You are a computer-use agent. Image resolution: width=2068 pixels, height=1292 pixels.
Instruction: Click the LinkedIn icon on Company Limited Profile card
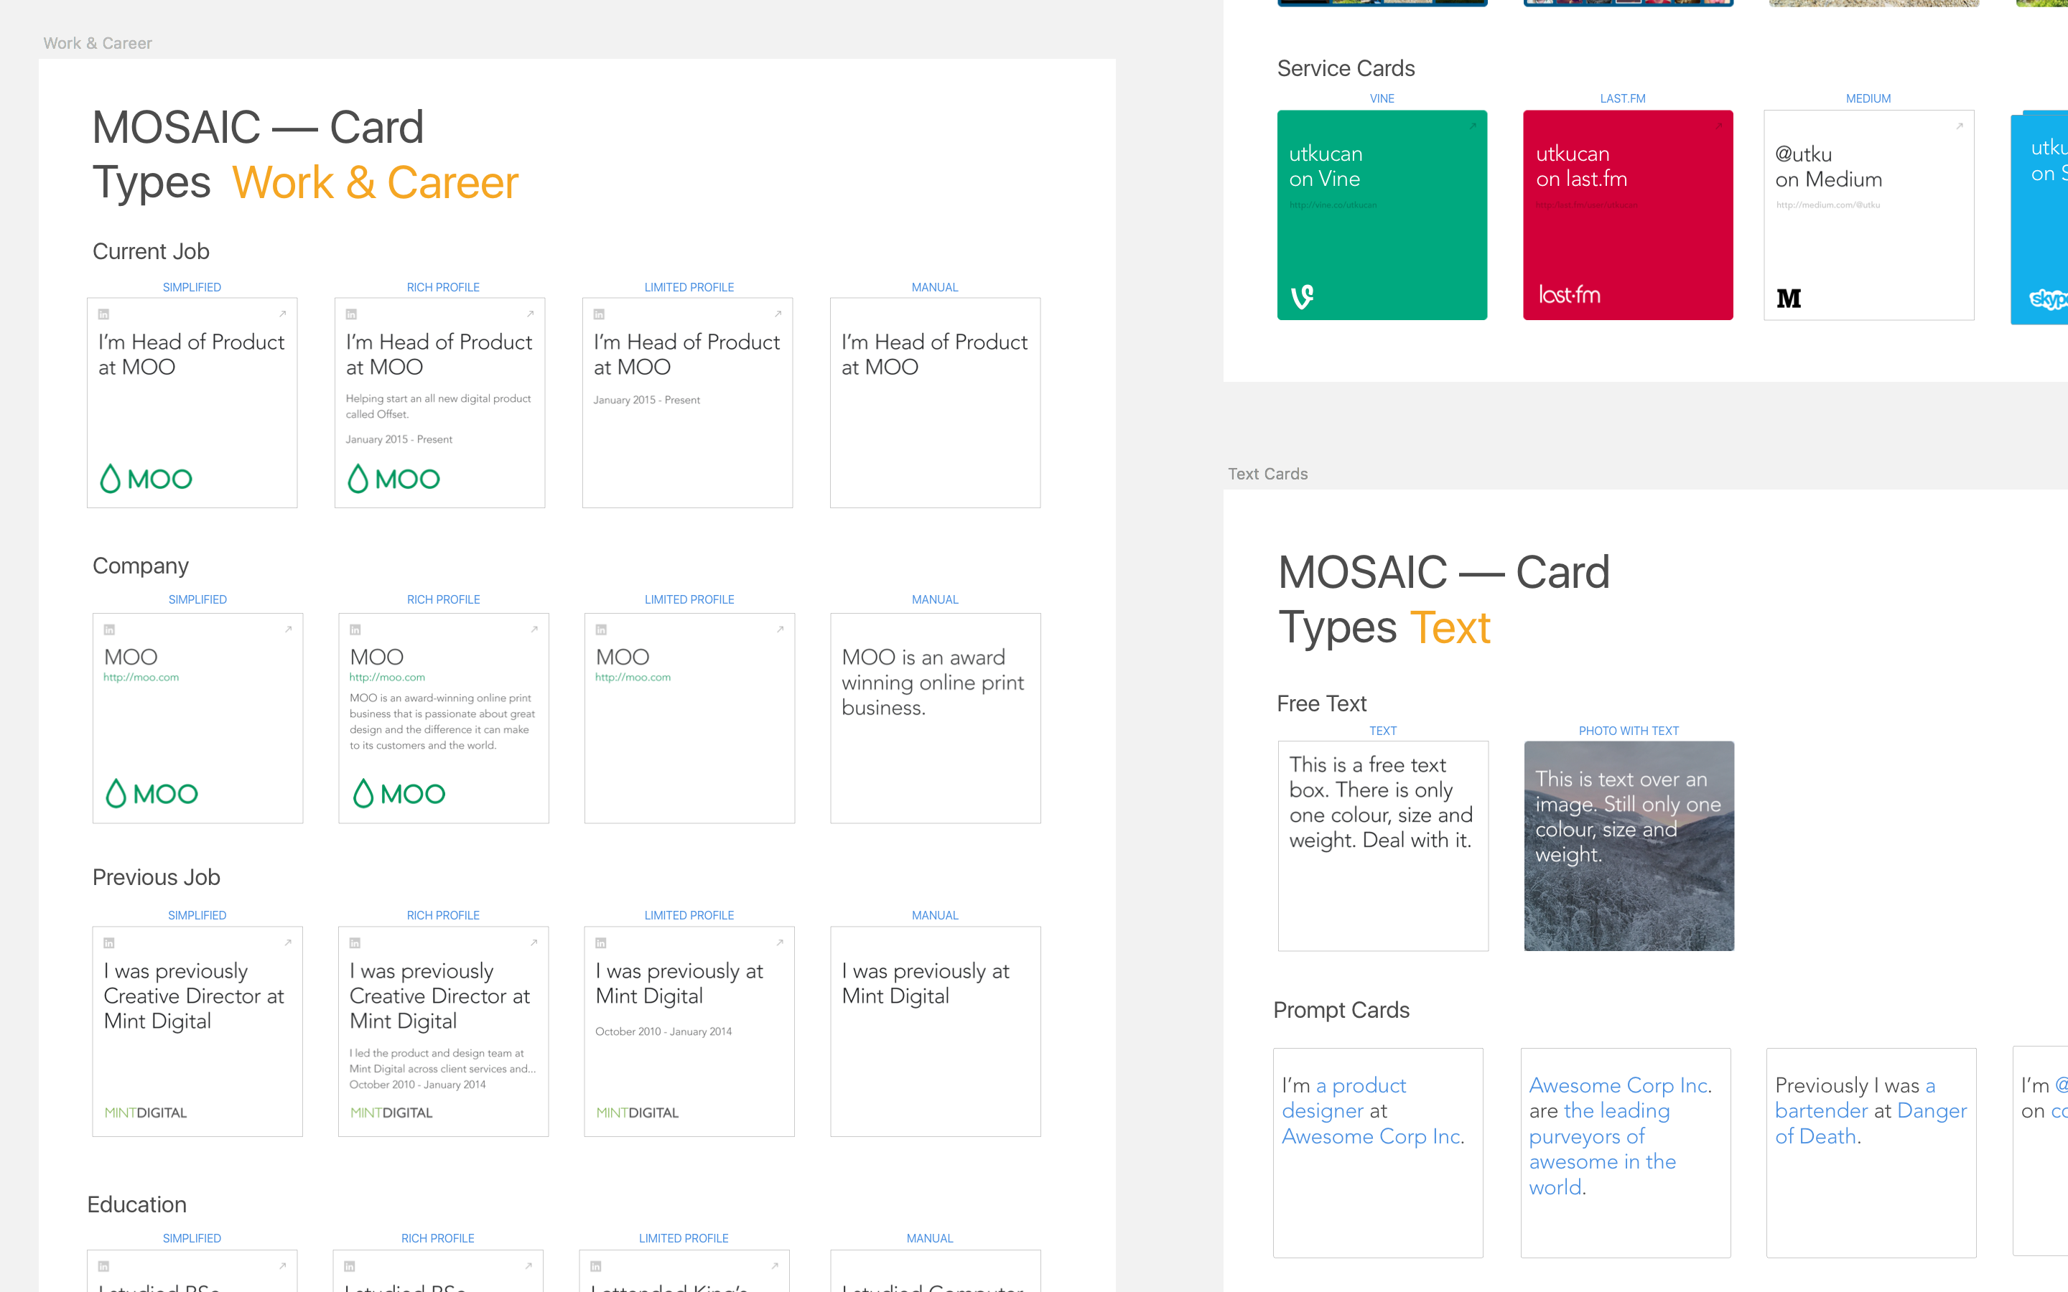coord(602,629)
